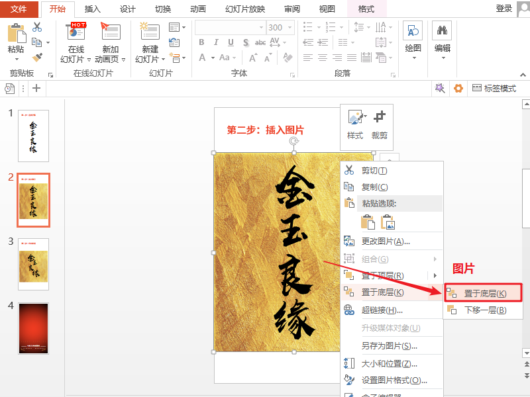Open the bullets list dropdown arrow

point(319,27)
